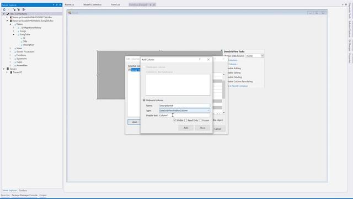Switch to the Form5.cs tab
The width and height of the screenshot is (353, 199).
point(115,4)
